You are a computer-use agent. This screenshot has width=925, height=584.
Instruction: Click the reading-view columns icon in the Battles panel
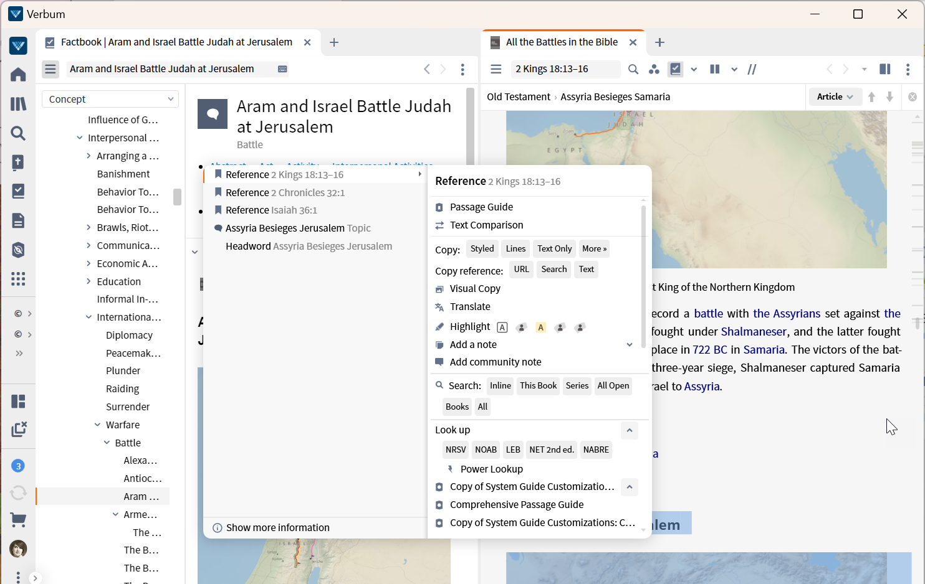click(884, 69)
